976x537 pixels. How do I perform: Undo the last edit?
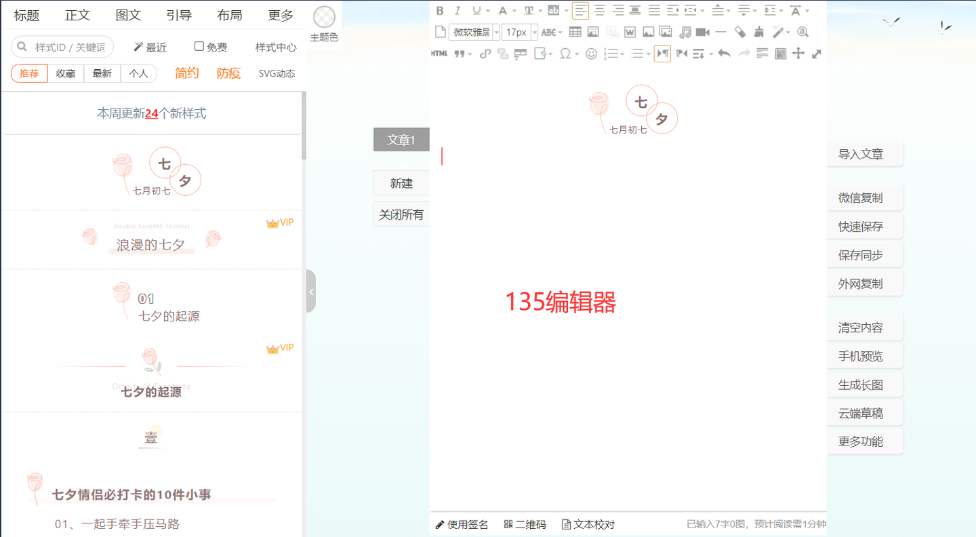725,54
